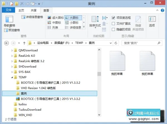Click 案例 in the address bar
The width and height of the screenshot is (167, 124).
pyautogui.click(x=92, y=43)
